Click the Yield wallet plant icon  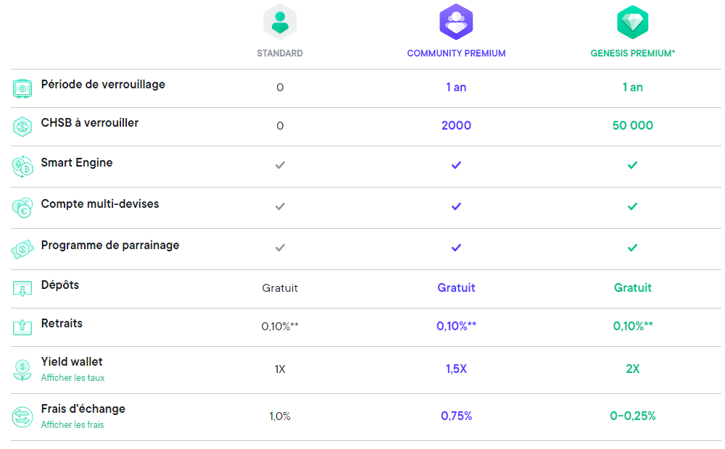[22, 370]
